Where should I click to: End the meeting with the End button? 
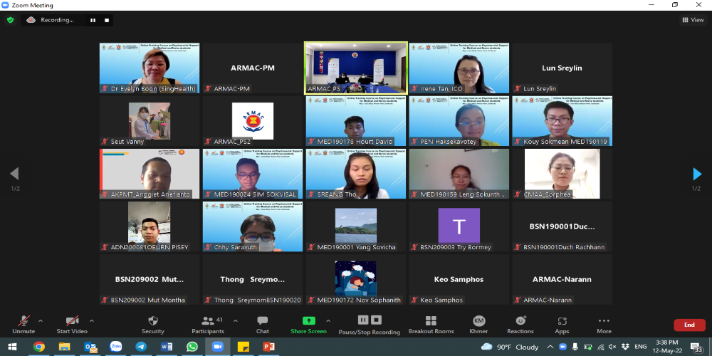click(x=689, y=325)
